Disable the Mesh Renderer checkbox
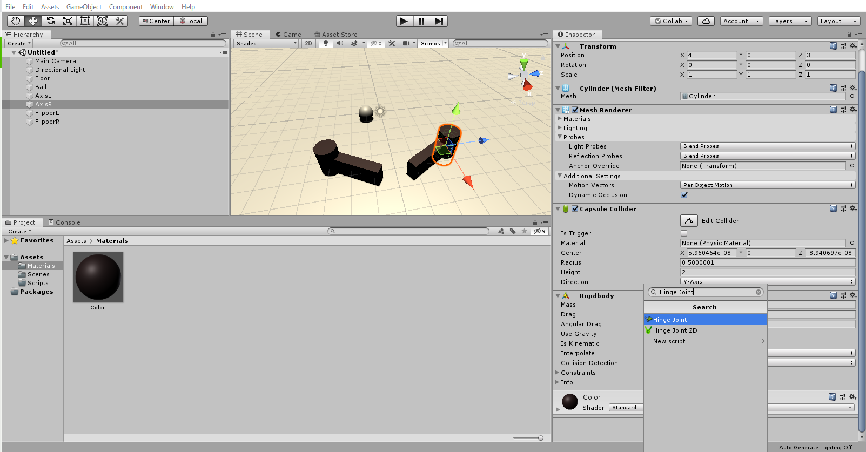 click(575, 110)
